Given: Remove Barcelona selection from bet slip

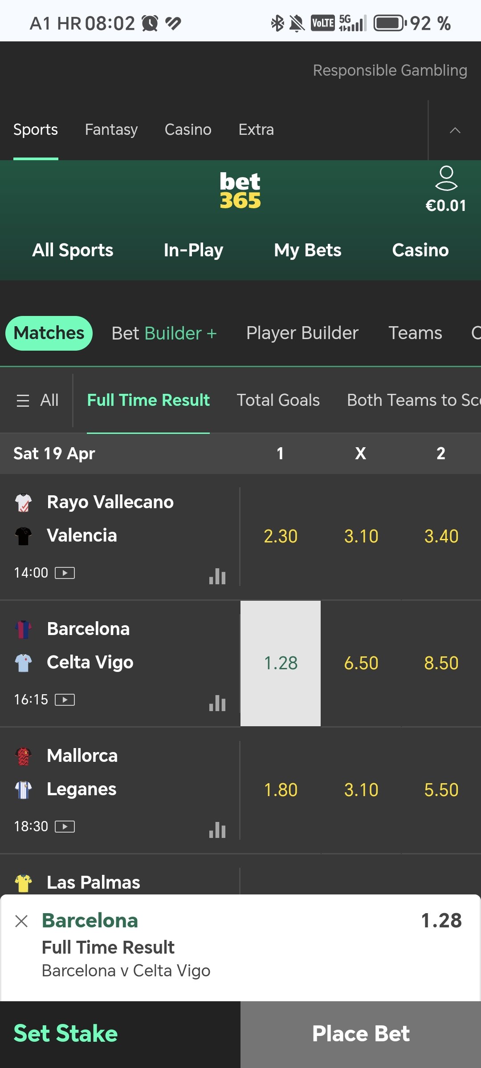Looking at the screenshot, I should pos(21,921).
